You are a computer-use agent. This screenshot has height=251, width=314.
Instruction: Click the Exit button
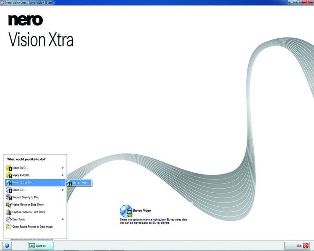pyautogui.click(x=297, y=246)
